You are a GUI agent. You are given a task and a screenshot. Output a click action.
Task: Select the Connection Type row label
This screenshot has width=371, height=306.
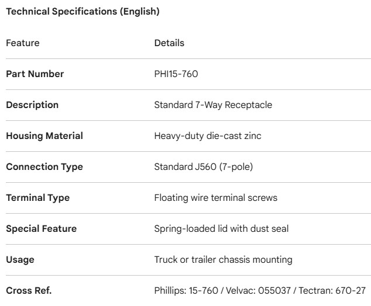[x=44, y=167]
